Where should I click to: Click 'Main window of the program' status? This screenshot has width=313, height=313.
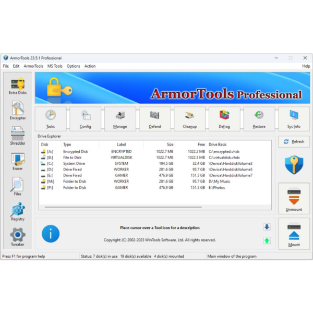point(232,256)
